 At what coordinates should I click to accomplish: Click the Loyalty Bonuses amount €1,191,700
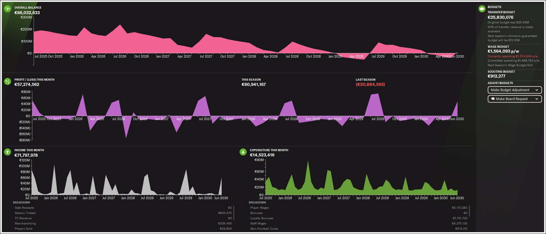tap(460, 218)
